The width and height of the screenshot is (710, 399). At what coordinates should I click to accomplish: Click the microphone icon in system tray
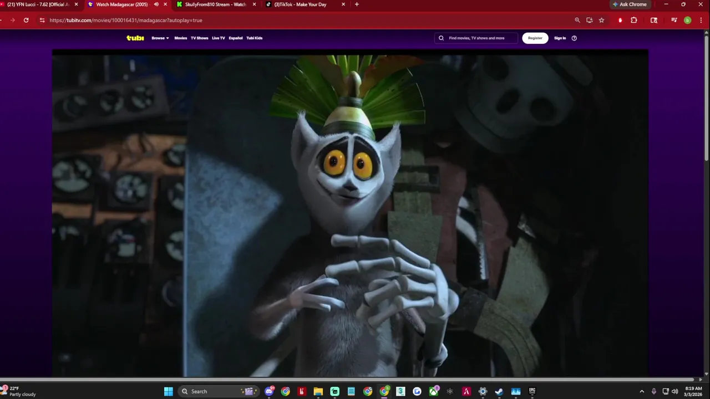pyautogui.click(x=655, y=391)
